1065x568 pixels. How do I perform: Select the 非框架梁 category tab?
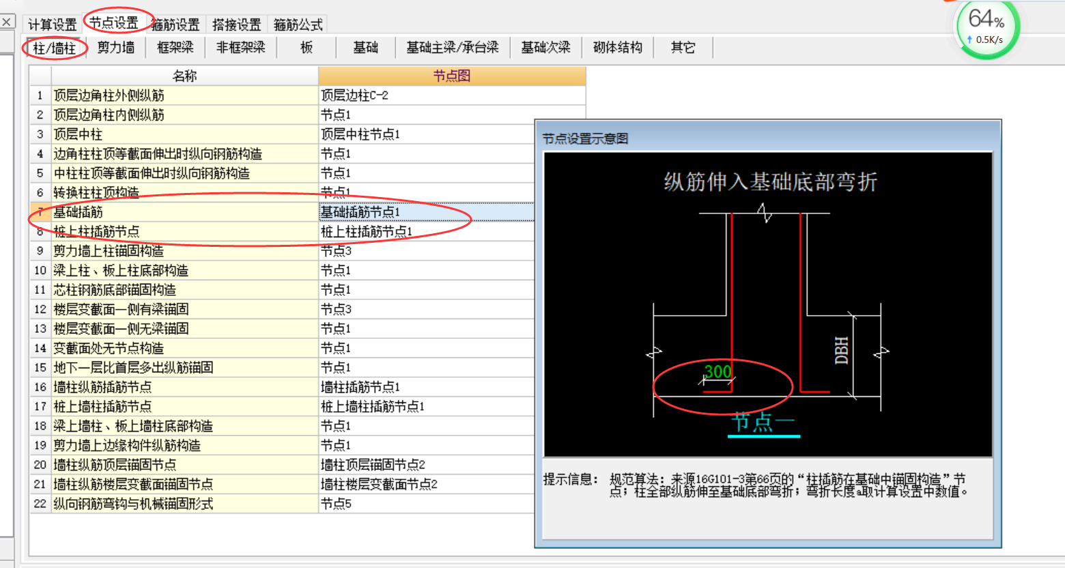pyautogui.click(x=240, y=48)
